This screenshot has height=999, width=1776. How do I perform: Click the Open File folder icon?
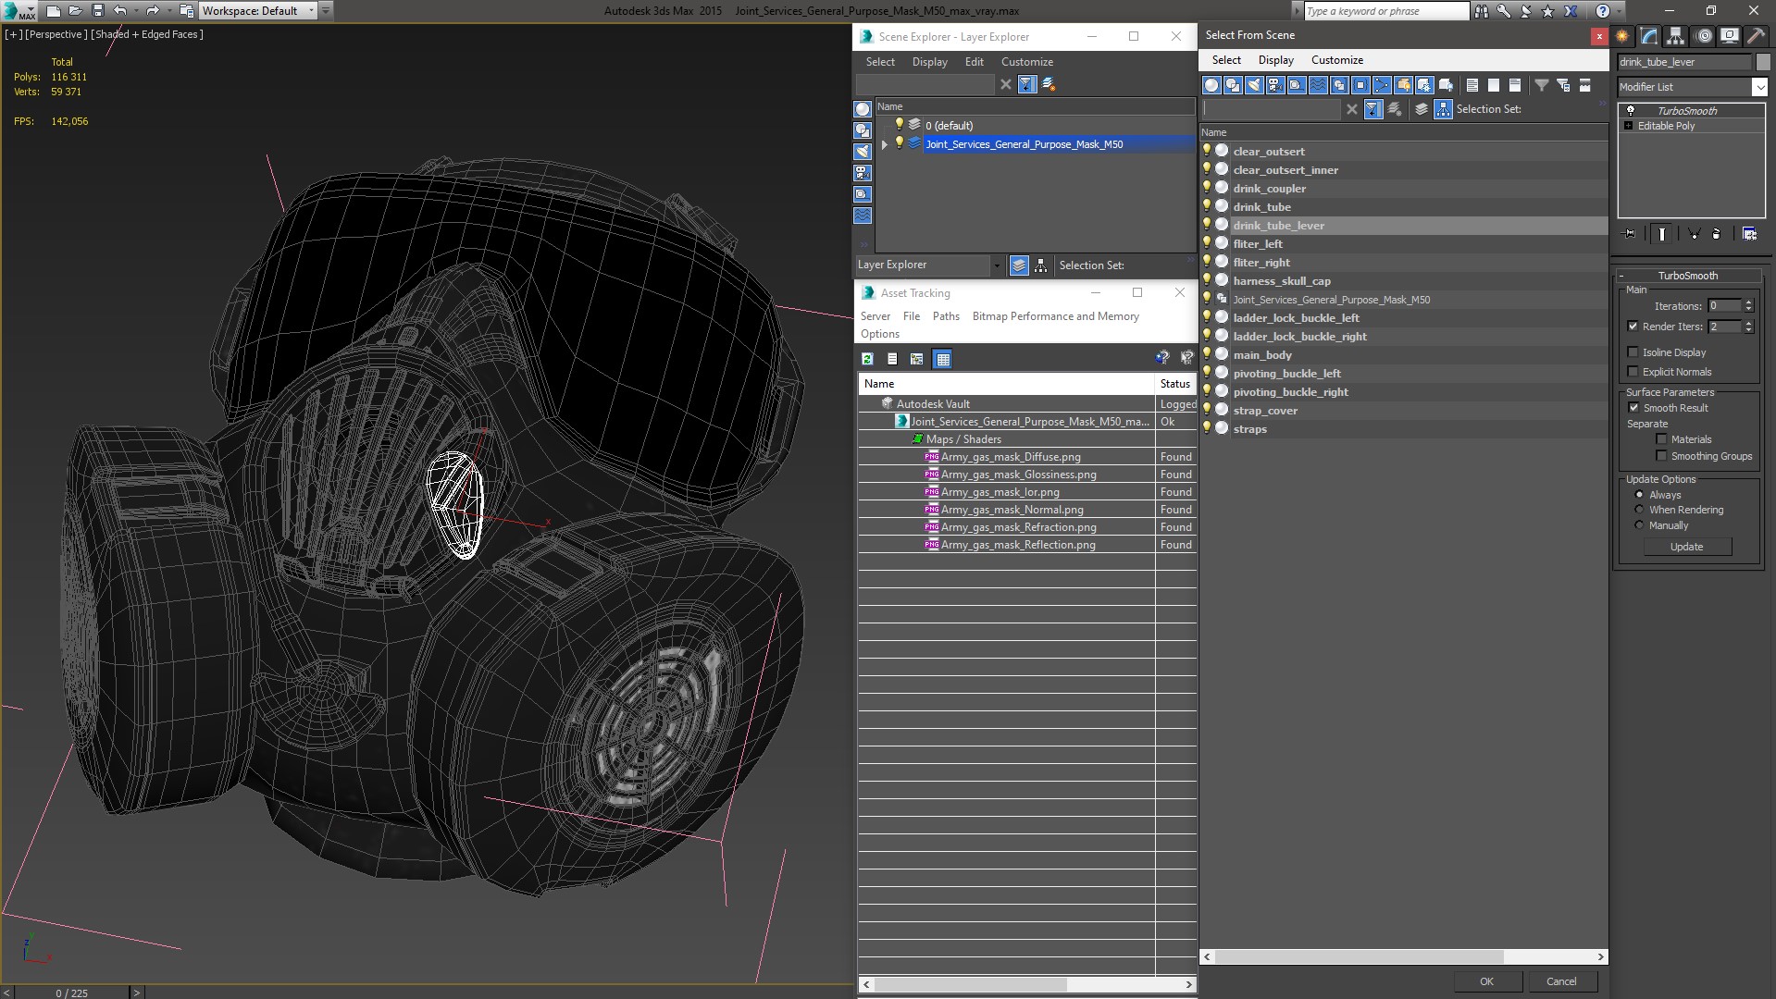[75, 11]
